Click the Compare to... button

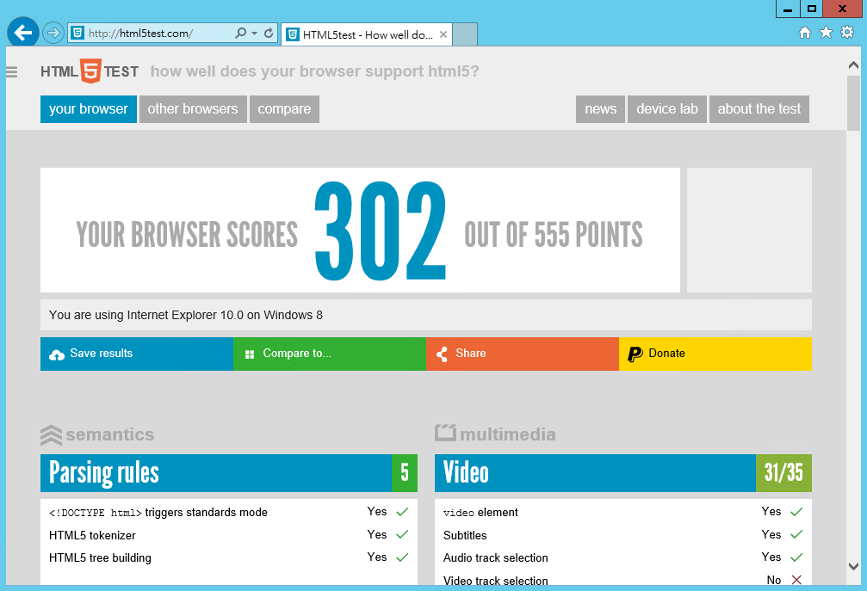coord(330,354)
